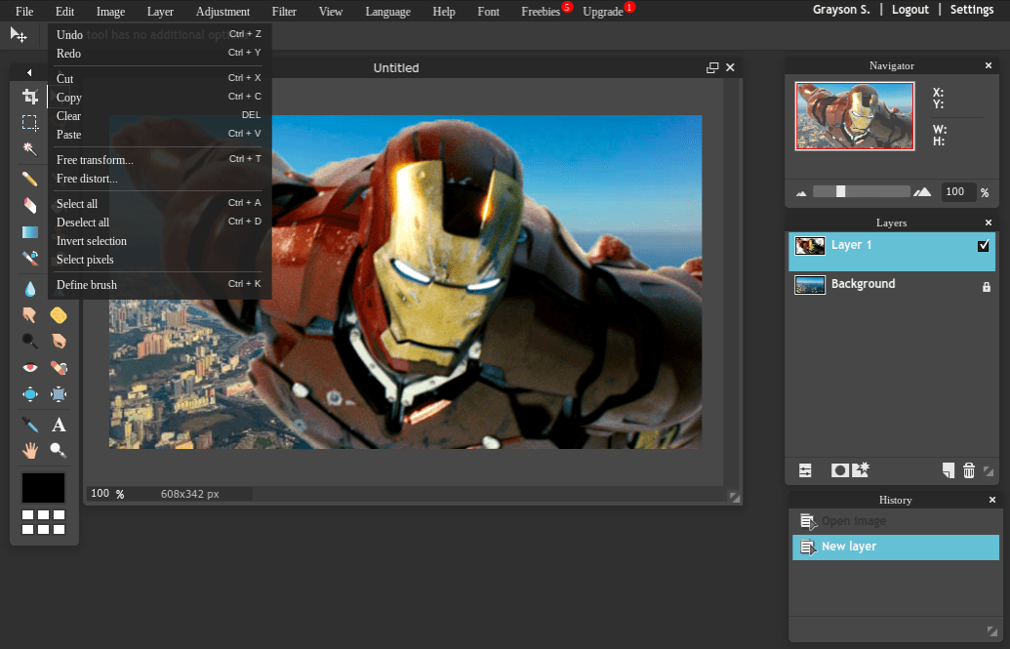Select the Burn hand tool
The image size is (1010, 649).
(x=59, y=341)
